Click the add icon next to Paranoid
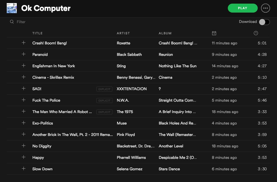 coord(24,54)
